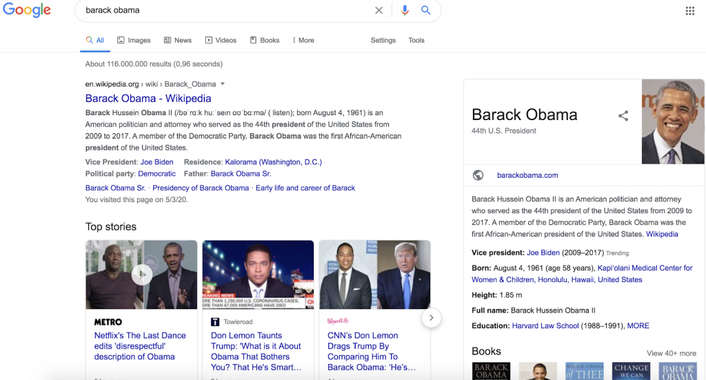Click 'You visited this page on 5/3/20.' text
706x380 pixels.
[x=137, y=200]
